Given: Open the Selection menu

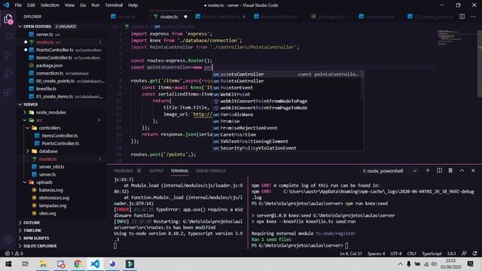Looking at the screenshot, I should [x=50, y=5].
